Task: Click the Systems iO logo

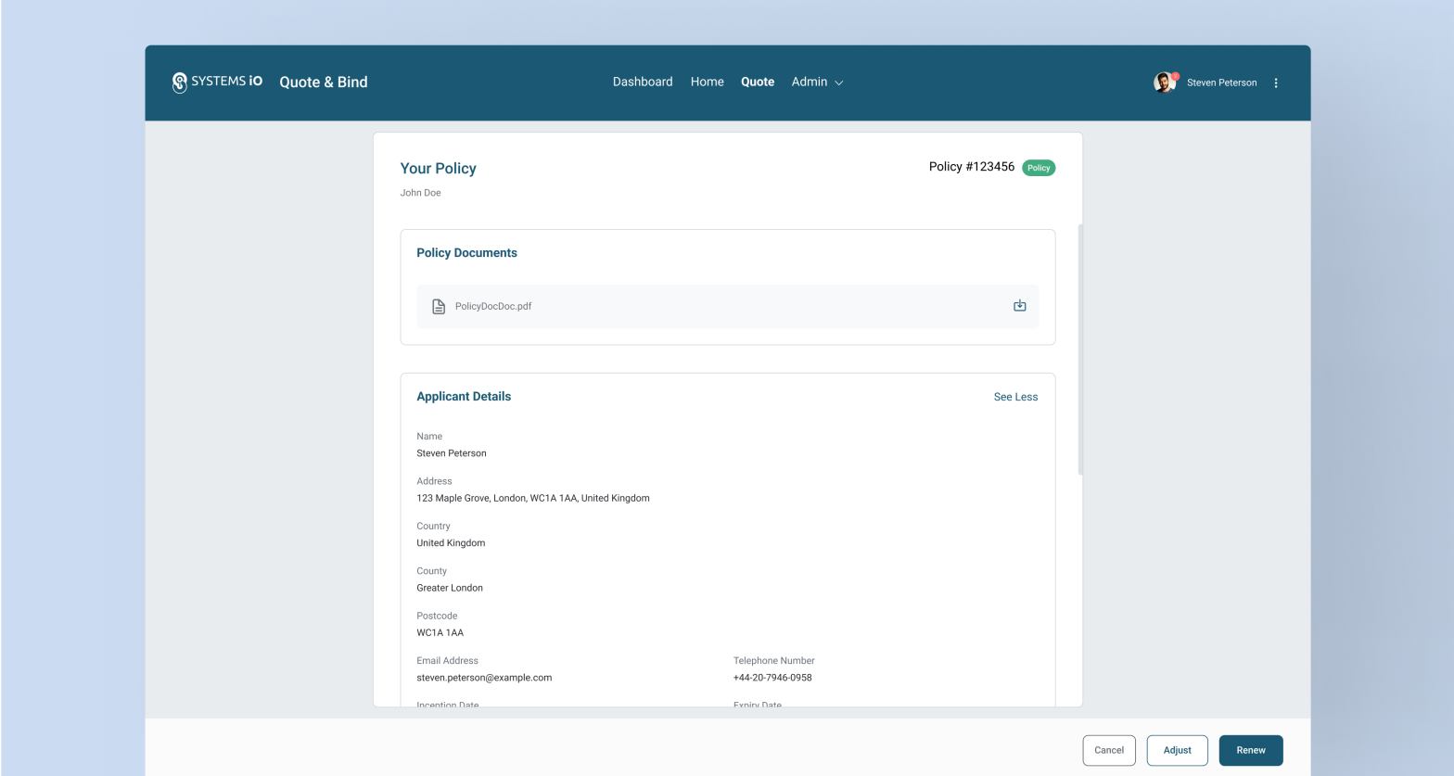Action: tap(217, 82)
